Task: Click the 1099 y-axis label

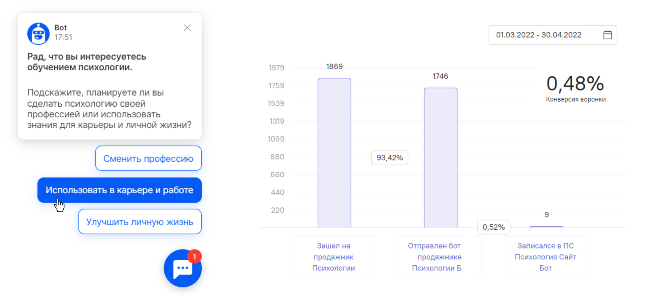Action: (x=276, y=139)
